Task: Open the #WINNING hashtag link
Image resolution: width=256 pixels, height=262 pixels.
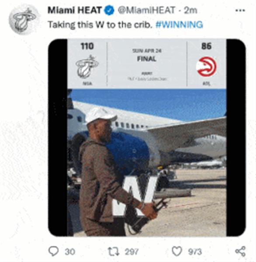Action: tap(179, 25)
